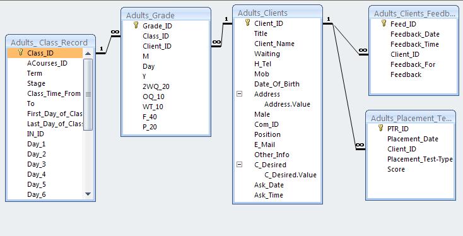Click the Grade_ID primary key icon

click(x=136, y=25)
